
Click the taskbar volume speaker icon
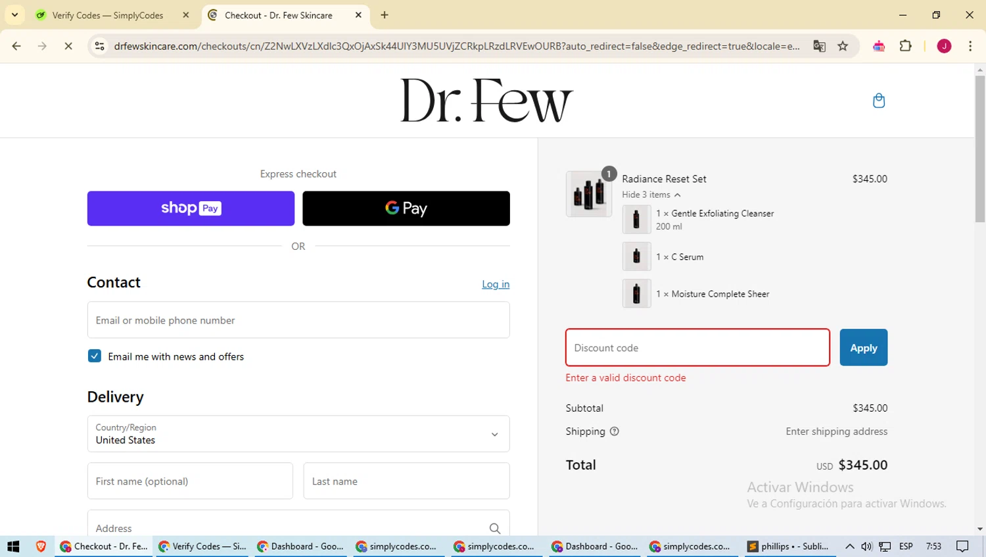pyautogui.click(x=866, y=546)
